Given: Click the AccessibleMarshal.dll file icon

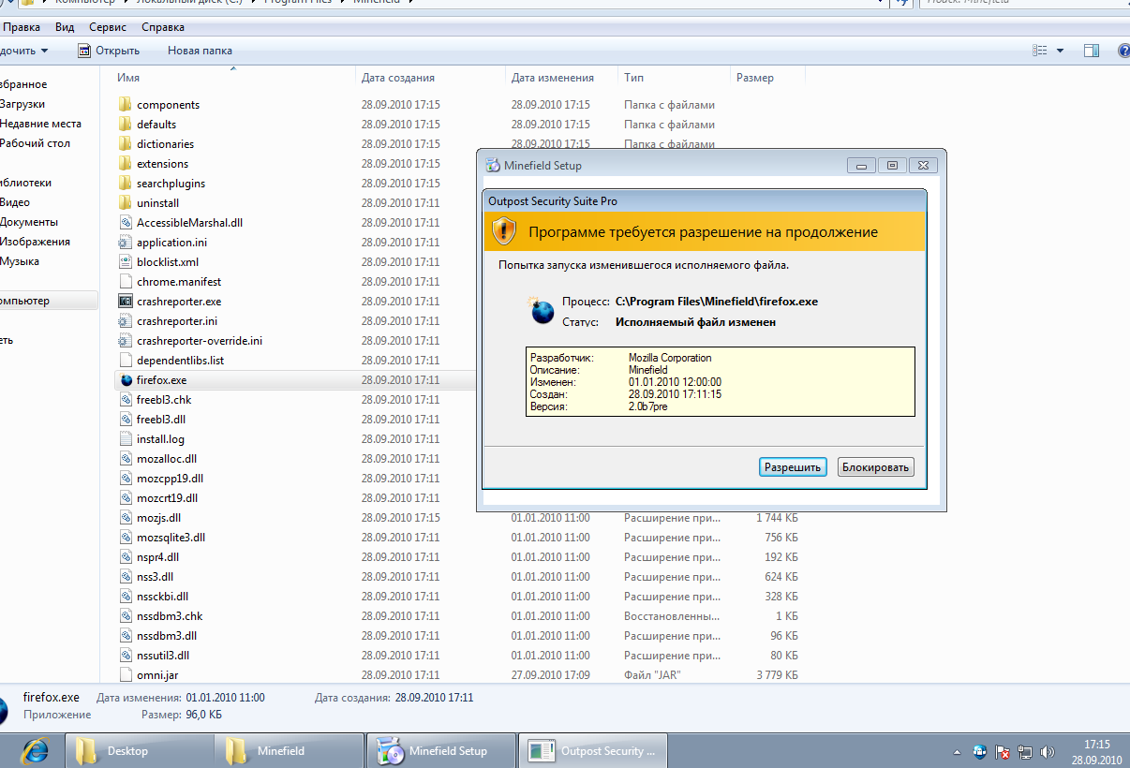Looking at the screenshot, I should [126, 223].
